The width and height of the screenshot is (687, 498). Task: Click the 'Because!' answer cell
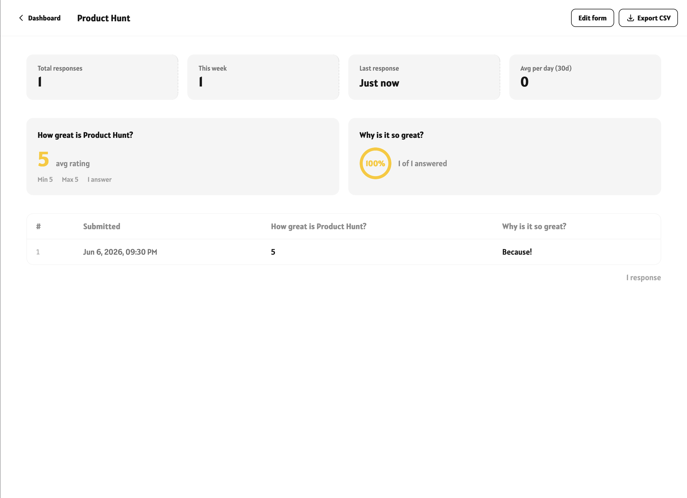[x=517, y=252]
